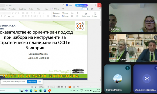Open Shapes dropdown
This screenshot has height=94, width=157.
[56, 13]
